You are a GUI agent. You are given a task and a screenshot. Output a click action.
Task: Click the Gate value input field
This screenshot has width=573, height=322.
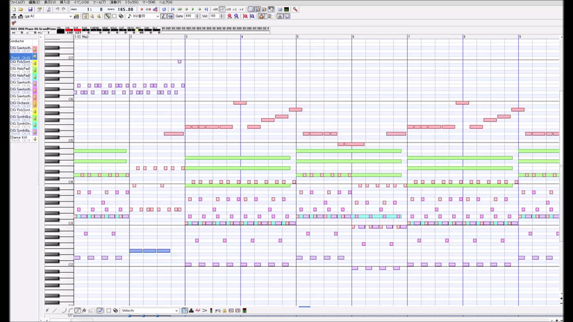(x=190, y=16)
